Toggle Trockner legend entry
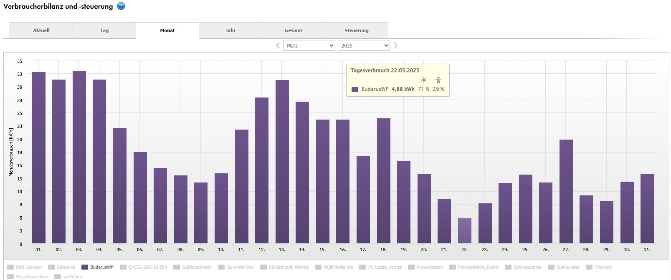Screen dimensions: 671x280 click(x=599, y=267)
